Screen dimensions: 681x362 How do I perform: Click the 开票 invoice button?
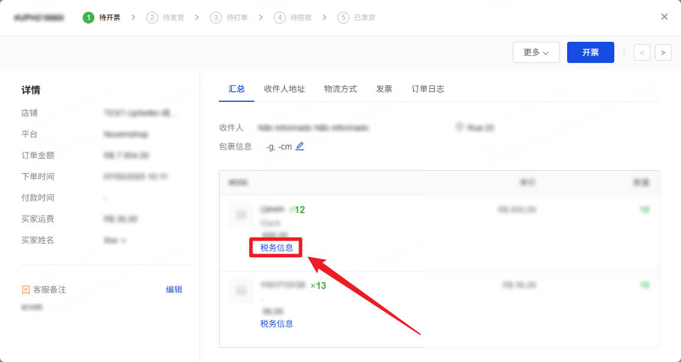pyautogui.click(x=590, y=52)
